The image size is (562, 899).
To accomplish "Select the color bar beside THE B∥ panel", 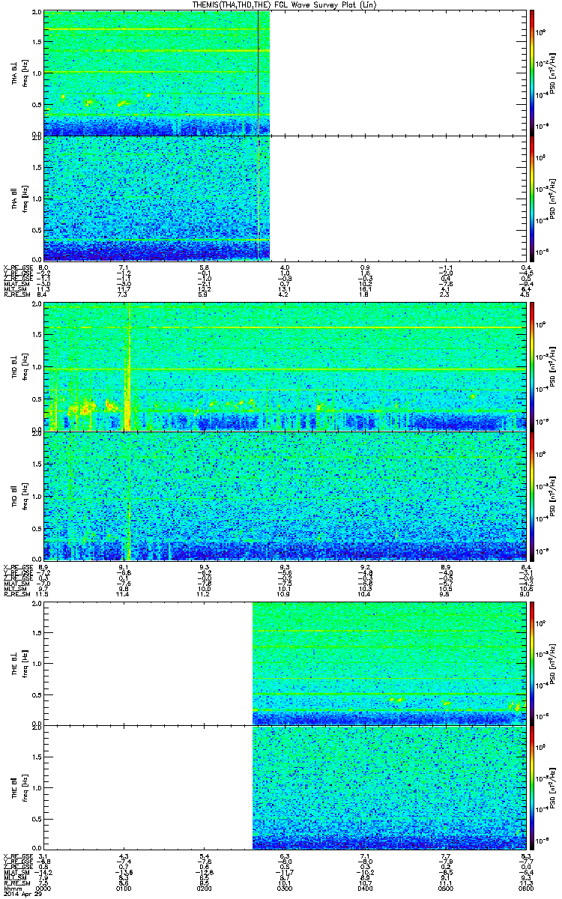I will 532,789.
